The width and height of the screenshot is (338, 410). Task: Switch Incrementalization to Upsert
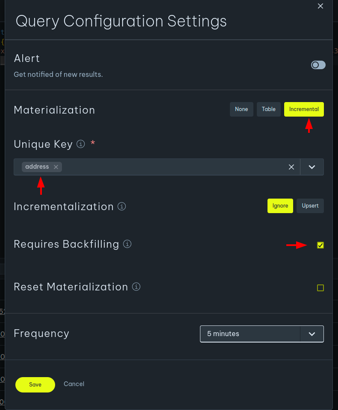coord(310,206)
